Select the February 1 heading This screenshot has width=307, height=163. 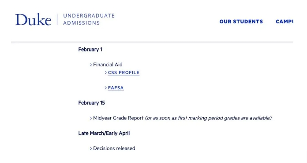coord(90,50)
